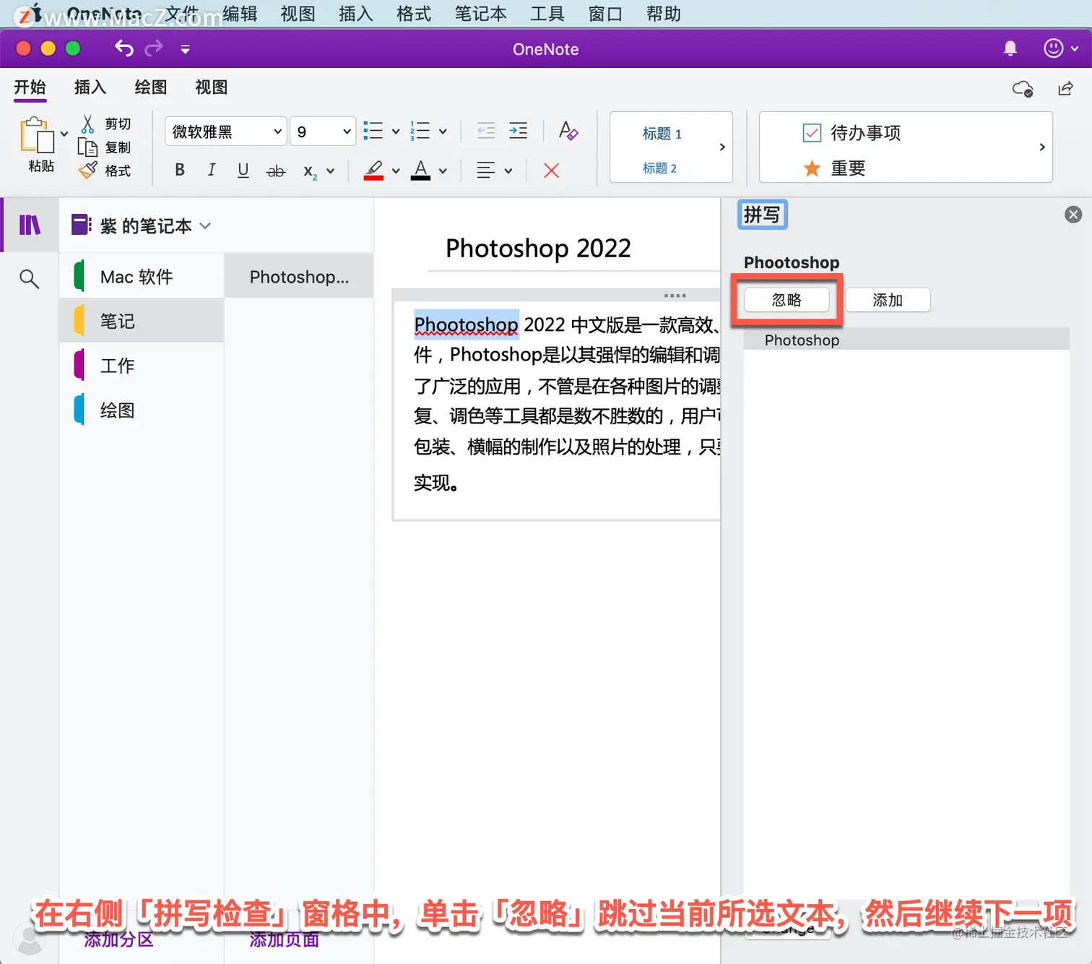Open the font color picker arrow
The image size is (1092, 964).
pos(443,171)
